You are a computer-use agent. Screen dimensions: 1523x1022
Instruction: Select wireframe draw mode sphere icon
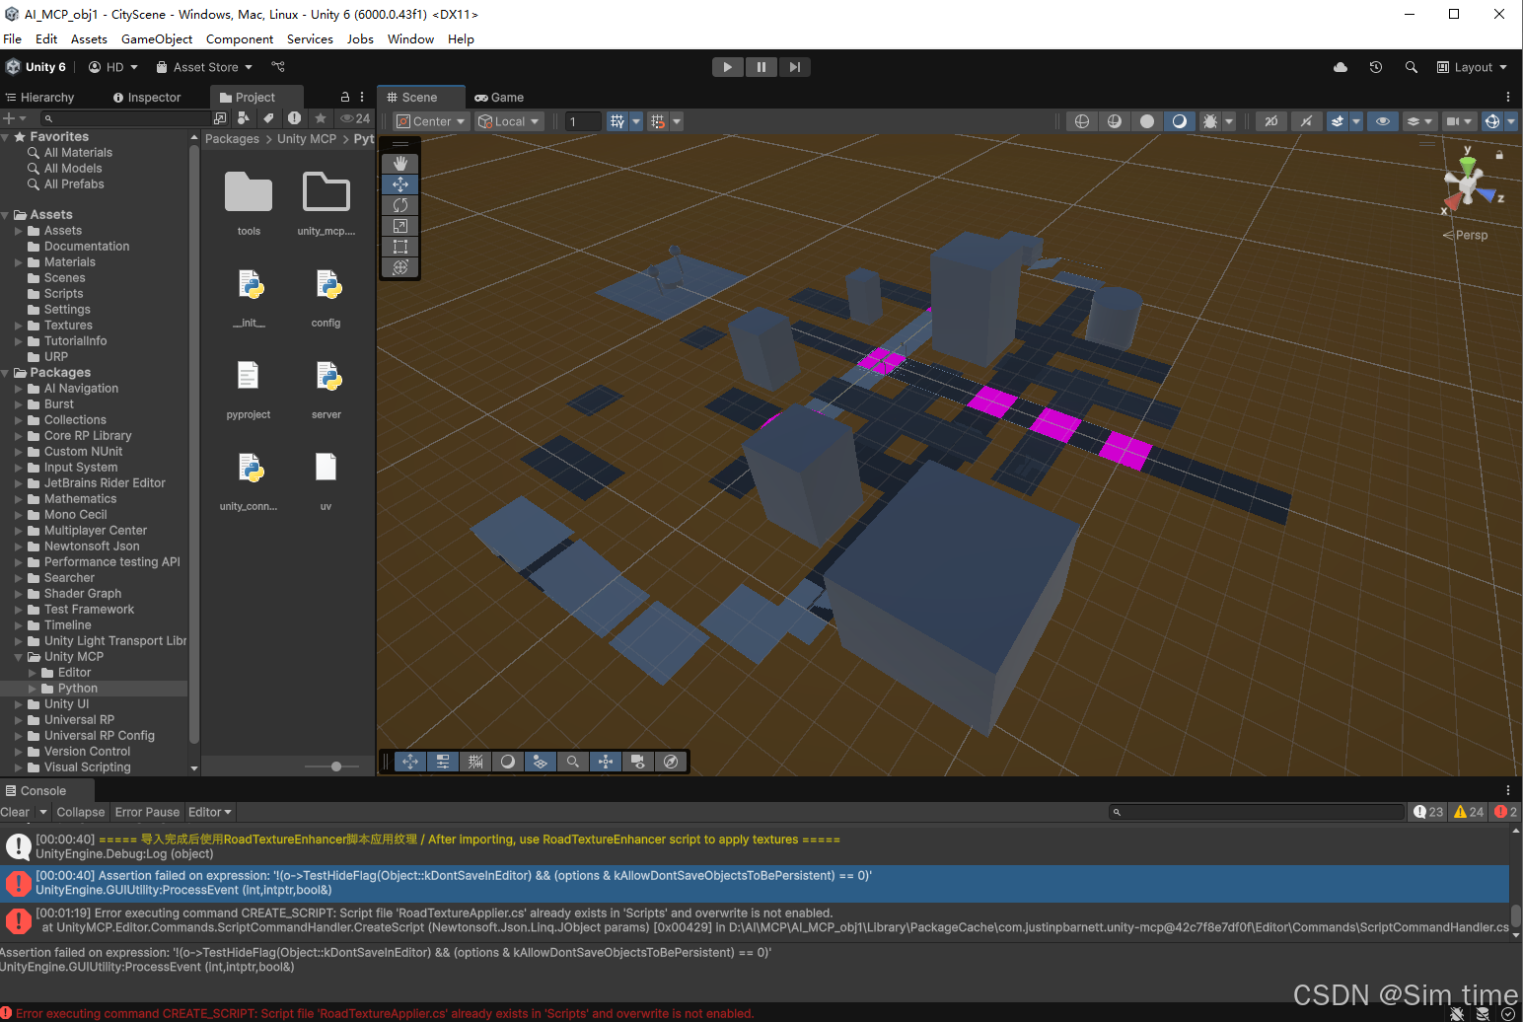click(x=1082, y=121)
